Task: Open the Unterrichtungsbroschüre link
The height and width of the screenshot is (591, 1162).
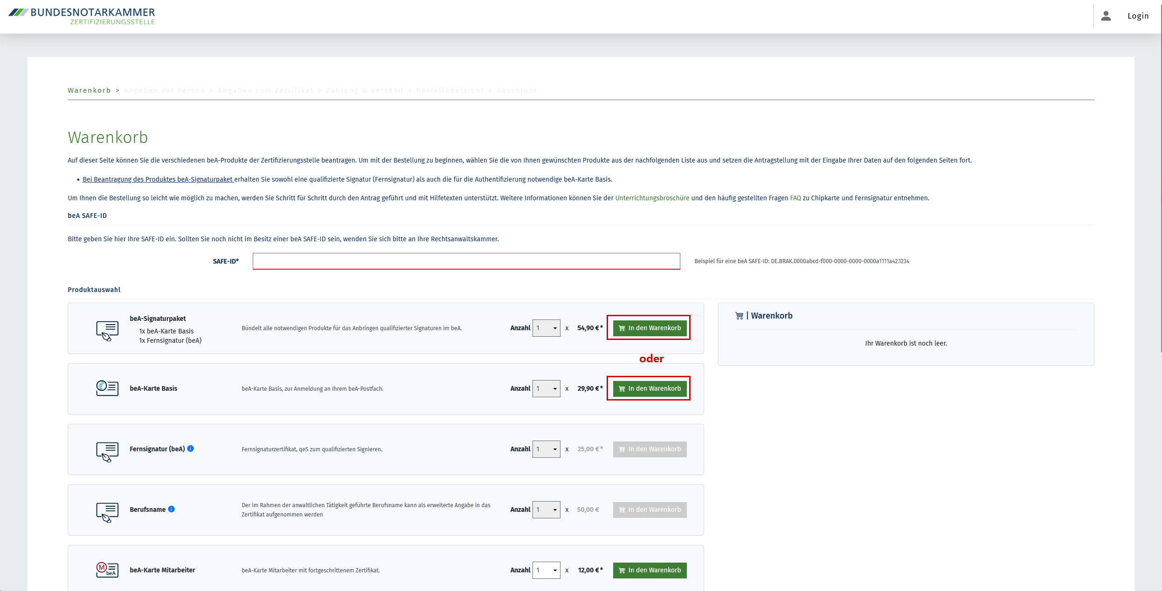Action: coord(652,198)
